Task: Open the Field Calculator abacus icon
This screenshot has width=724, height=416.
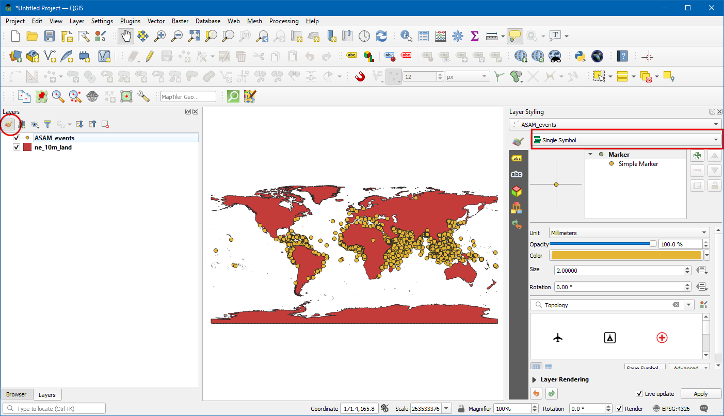Action: point(440,36)
